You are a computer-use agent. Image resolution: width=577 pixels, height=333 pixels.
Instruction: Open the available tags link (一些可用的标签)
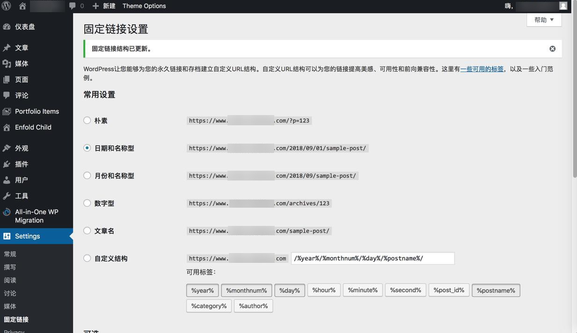point(482,69)
